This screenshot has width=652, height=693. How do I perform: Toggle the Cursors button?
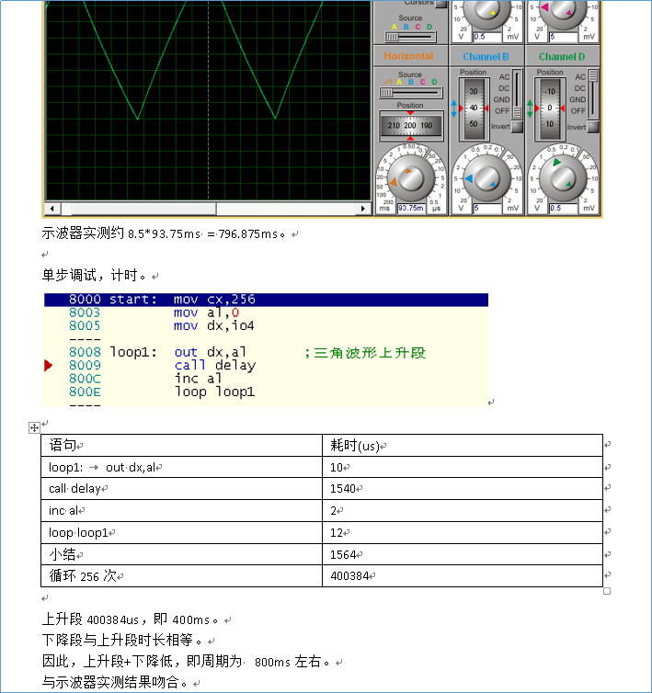click(441, 4)
